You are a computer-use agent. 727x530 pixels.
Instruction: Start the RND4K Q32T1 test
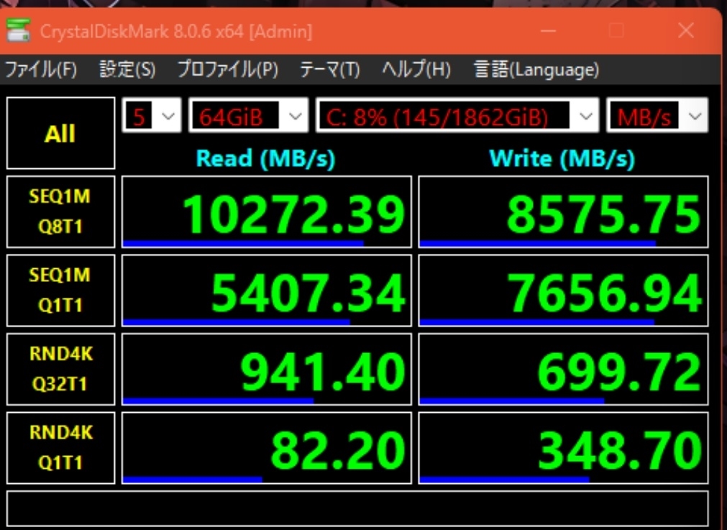coord(60,369)
